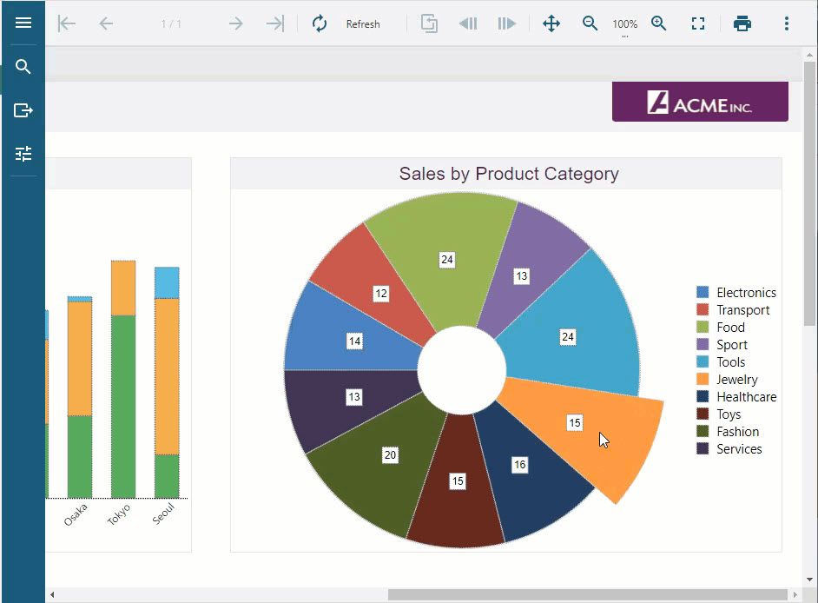Image resolution: width=818 pixels, height=603 pixels.
Task: Open the parameters panel sliders icon
Action: (23, 154)
